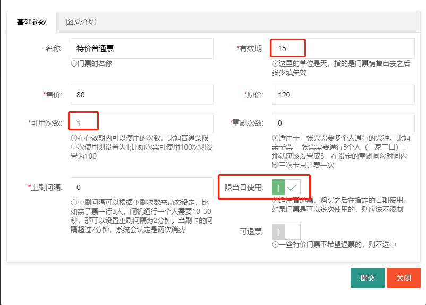Click the 售价 field showing 80
Screen dimensions: 426x305
pyautogui.click(x=142, y=95)
